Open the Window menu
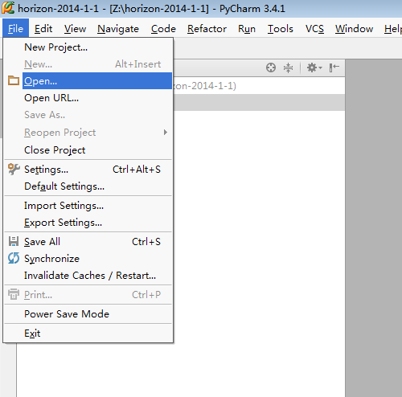The height and width of the screenshot is (397, 402). coord(354,29)
